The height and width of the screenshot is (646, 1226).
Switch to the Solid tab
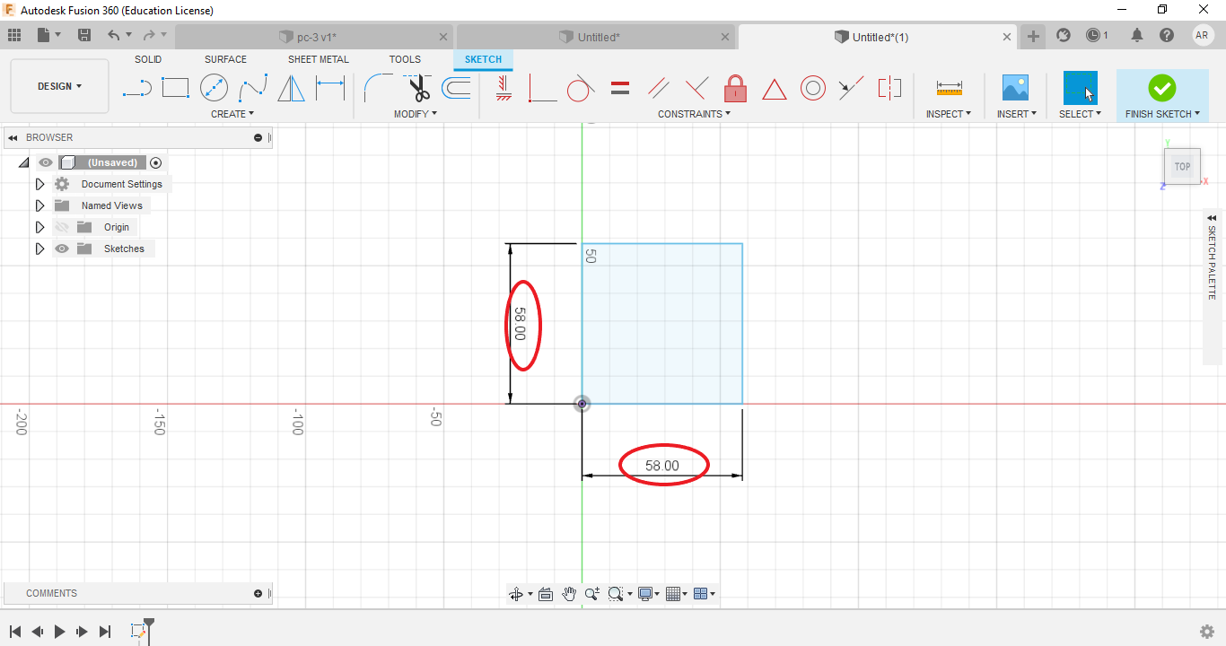tap(148, 59)
